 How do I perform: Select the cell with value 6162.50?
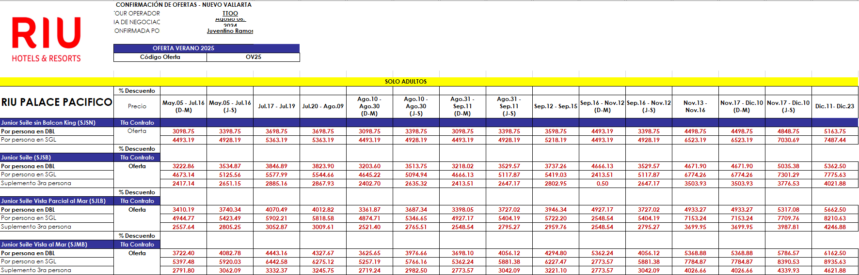(835, 253)
